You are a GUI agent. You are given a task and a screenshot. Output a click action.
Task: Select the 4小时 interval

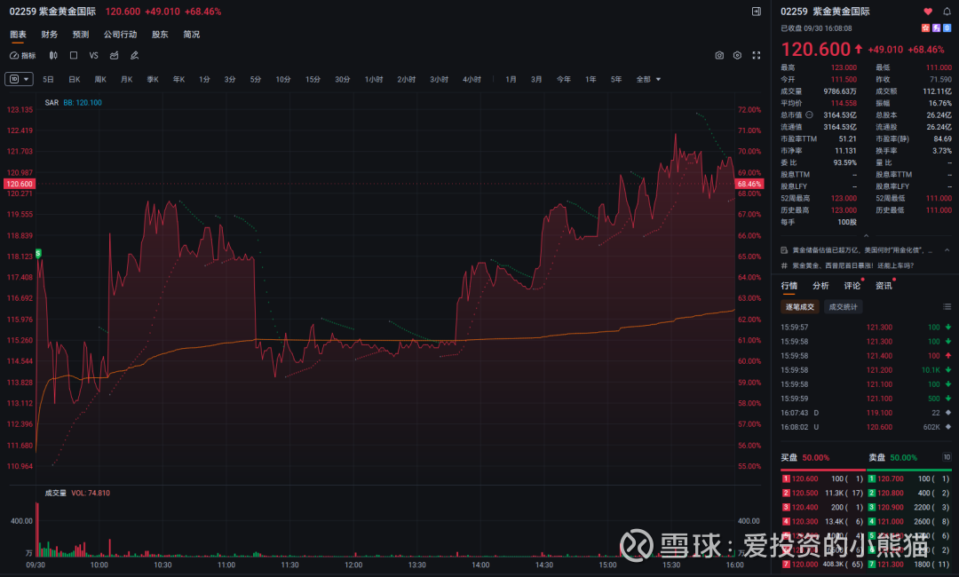[x=472, y=80]
